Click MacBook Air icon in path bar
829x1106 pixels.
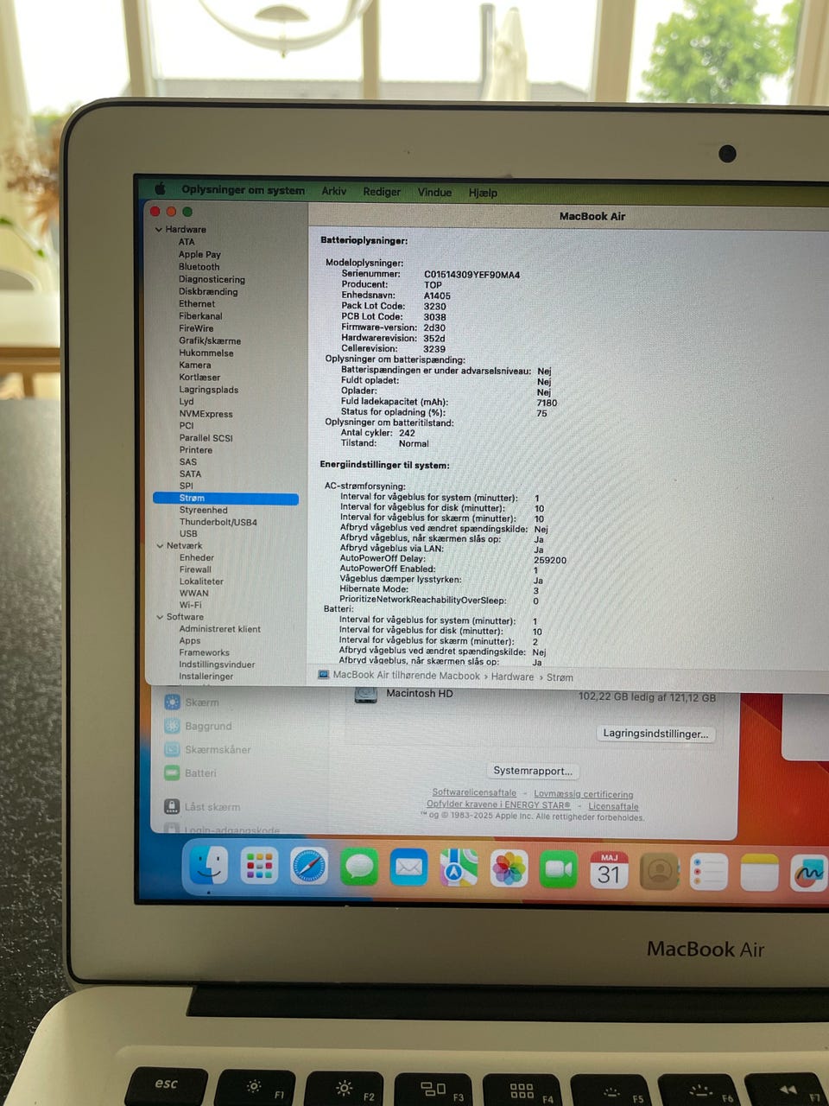(323, 675)
